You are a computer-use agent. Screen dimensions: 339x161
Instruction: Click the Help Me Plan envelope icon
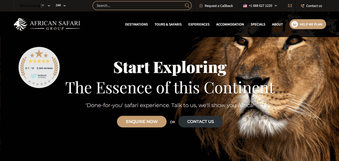click(295, 24)
